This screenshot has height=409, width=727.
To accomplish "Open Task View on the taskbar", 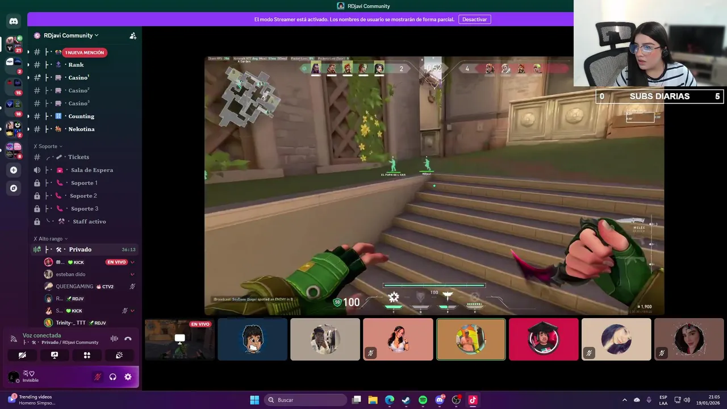I will pos(356,400).
